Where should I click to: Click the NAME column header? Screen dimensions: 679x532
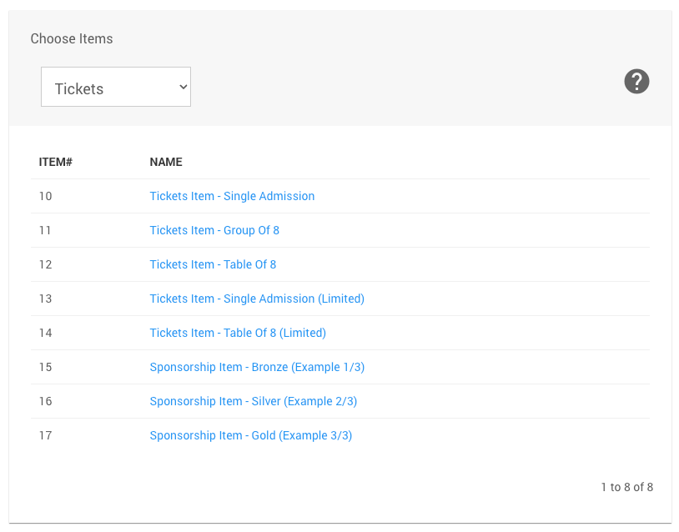pyautogui.click(x=166, y=162)
